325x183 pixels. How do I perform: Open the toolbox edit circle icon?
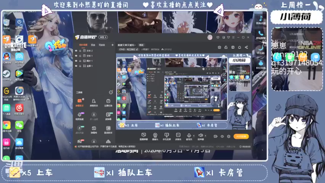pyautogui.click(x=111, y=92)
